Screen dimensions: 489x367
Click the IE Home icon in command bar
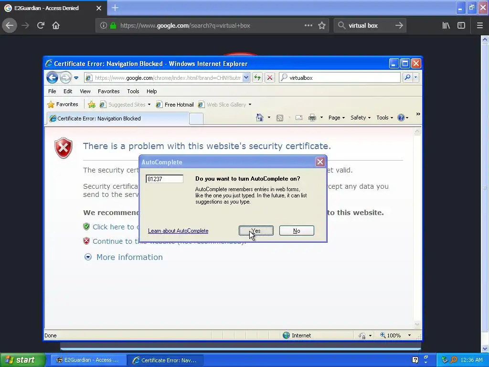tap(259, 118)
